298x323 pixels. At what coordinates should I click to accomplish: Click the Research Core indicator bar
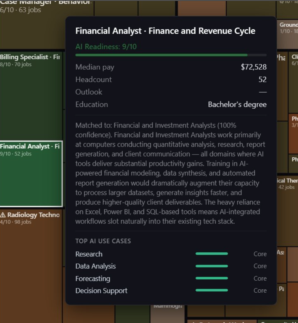click(x=212, y=254)
